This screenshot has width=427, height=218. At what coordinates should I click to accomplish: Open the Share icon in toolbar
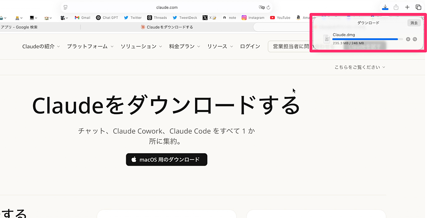[396, 7]
